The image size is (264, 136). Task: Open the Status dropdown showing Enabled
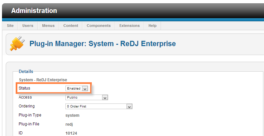(77, 89)
